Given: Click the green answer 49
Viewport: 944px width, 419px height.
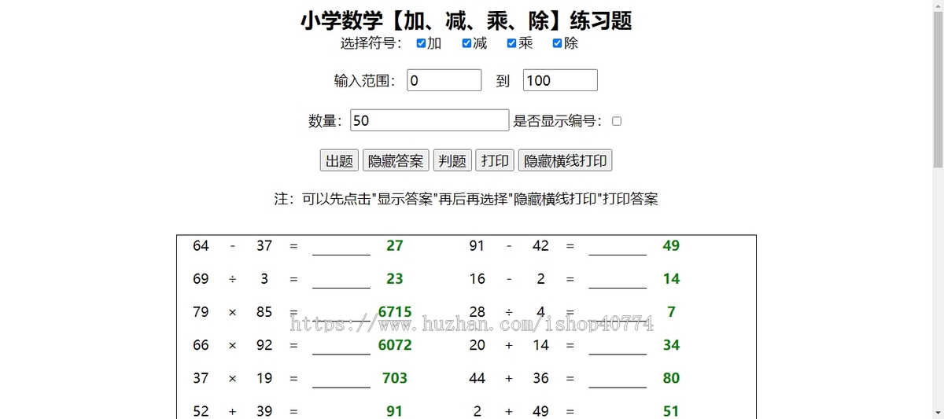Looking at the screenshot, I should click(671, 245).
